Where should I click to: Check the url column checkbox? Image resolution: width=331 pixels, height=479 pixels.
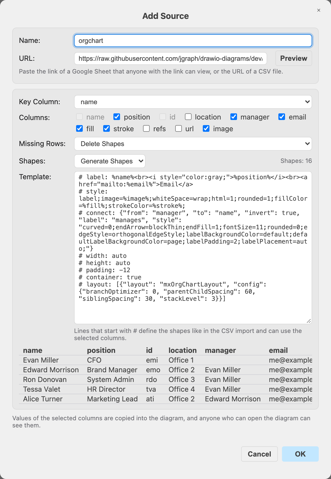click(179, 128)
